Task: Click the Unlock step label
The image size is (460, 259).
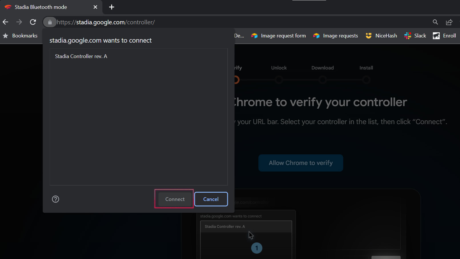Action: 279,68
